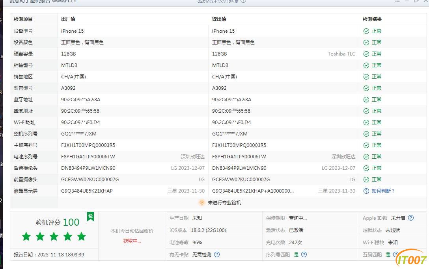Click the green check icon for 前置摄像头
The image size is (429, 269).
366,180
